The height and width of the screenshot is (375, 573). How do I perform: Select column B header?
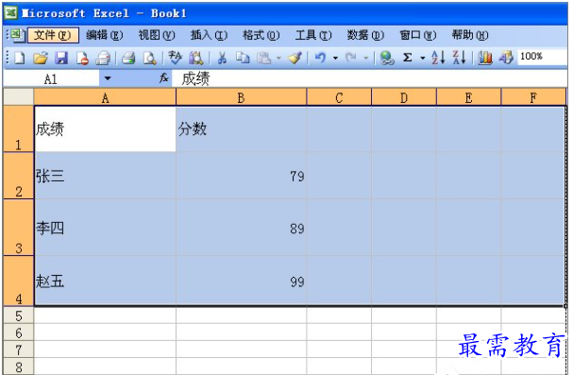click(x=241, y=97)
